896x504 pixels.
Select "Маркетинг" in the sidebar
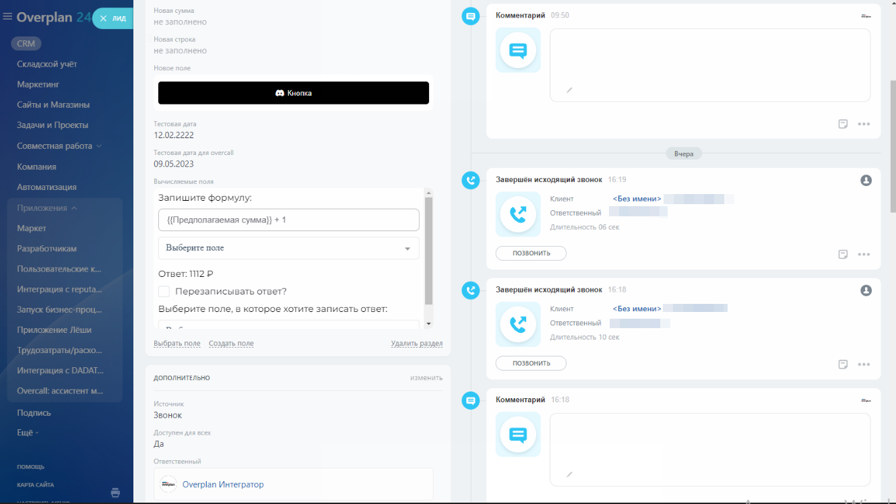[38, 85]
